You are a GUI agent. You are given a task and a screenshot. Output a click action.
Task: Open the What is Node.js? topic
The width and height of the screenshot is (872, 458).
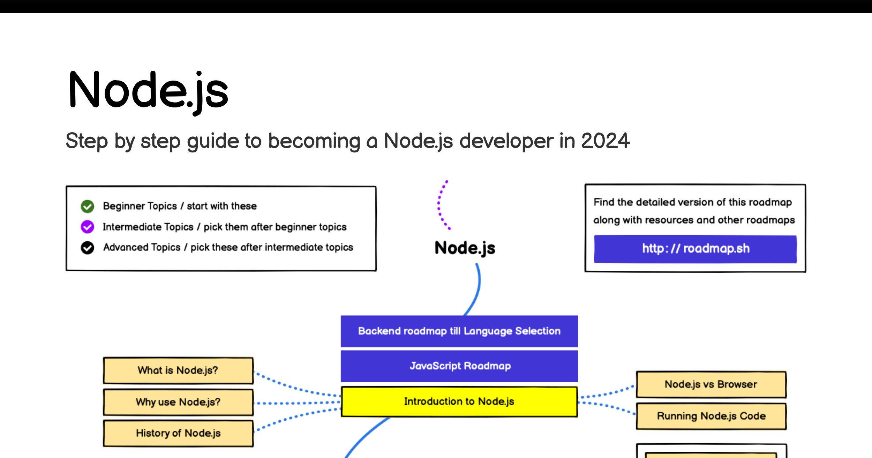pyautogui.click(x=178, y=370)
